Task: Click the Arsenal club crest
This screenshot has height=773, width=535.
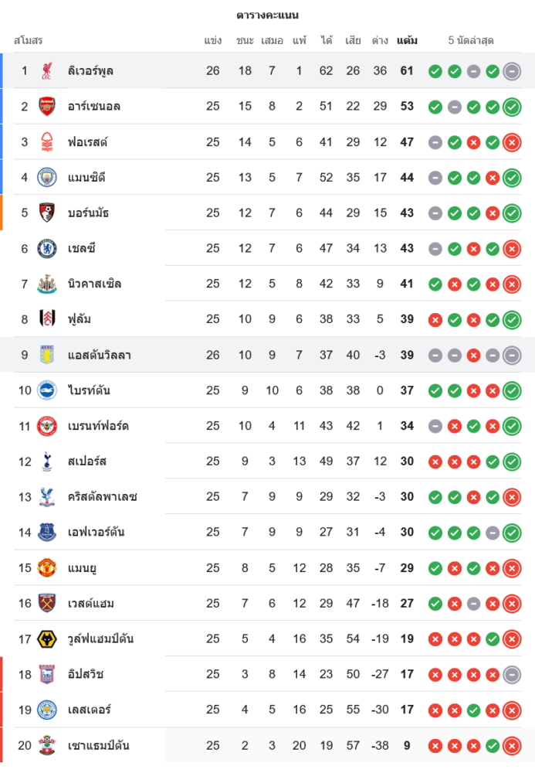Action: click(47, 107)
